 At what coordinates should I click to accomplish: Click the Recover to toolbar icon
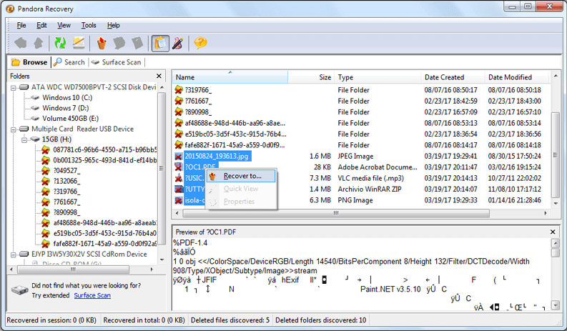click(x=102, y=43)
